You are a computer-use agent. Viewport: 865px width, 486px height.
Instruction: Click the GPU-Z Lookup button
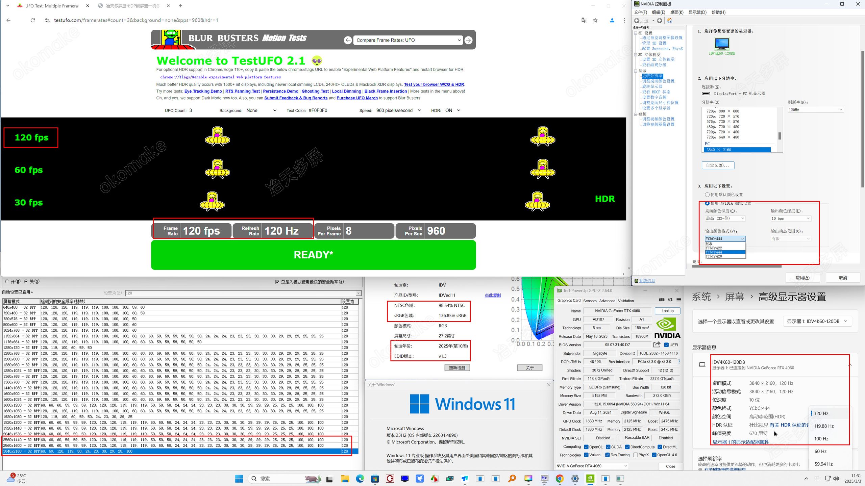point(667,311)
